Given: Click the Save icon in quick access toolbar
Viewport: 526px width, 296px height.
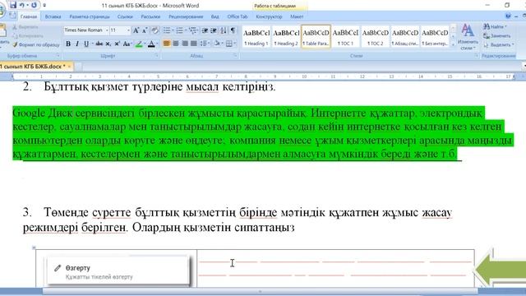Looking at the screenshot, I should pos(13,5).
